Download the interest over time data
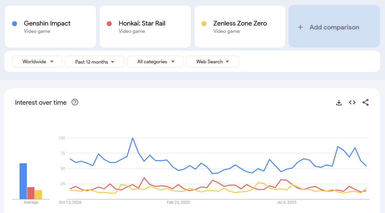Image resolution: width=385 pixels, height=213 pixels. (x=339, y=103)
